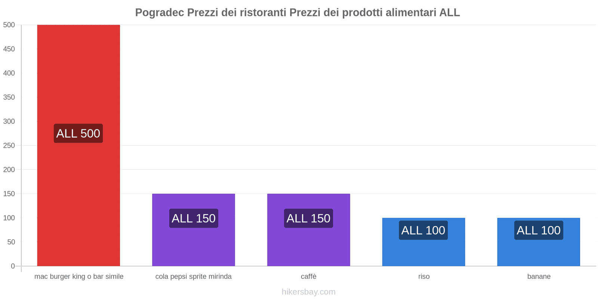The width and height of the screenshot is (598, 299).
Task: Click the 0 tick on y-axis
Action: [13, 266]
